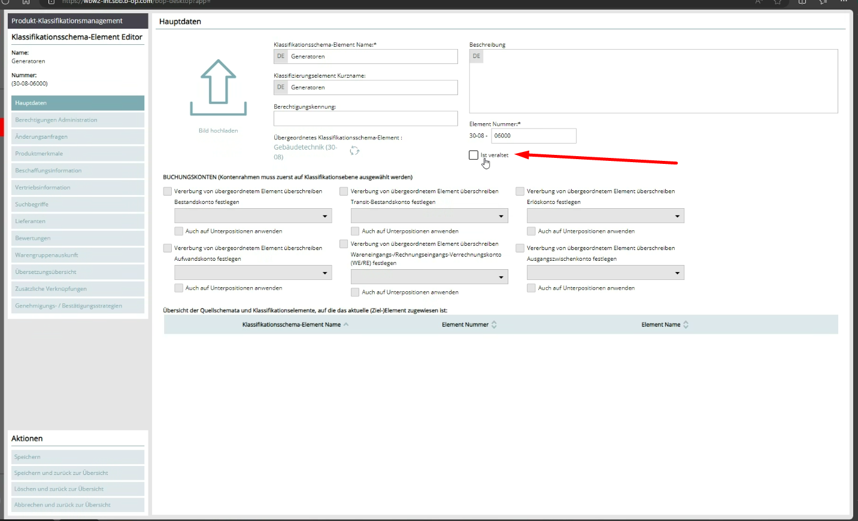Screen dimensions: 858x521
Task: Click the Speichern action button
Action: click(78, 457)
